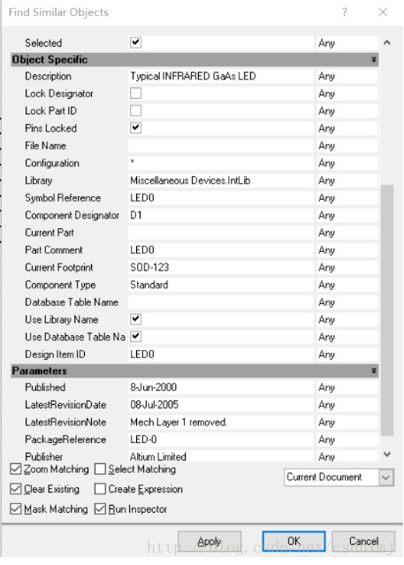Collapse the Parameters section

(x=374, y=370)
